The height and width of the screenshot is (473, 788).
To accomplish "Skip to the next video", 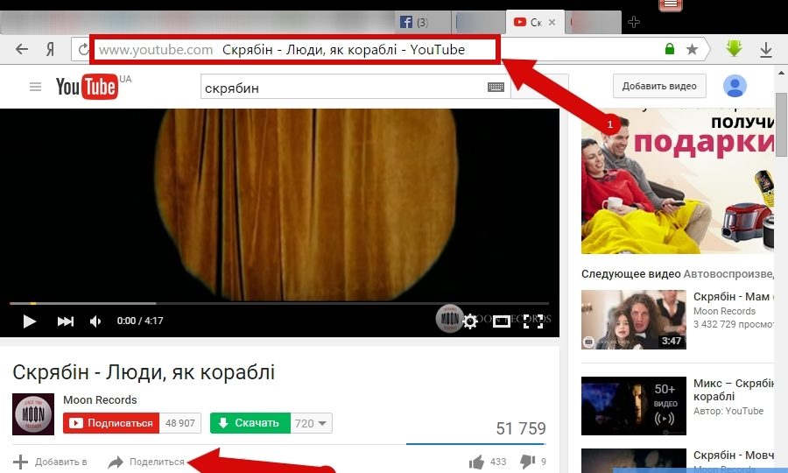I will click(66, 321).
